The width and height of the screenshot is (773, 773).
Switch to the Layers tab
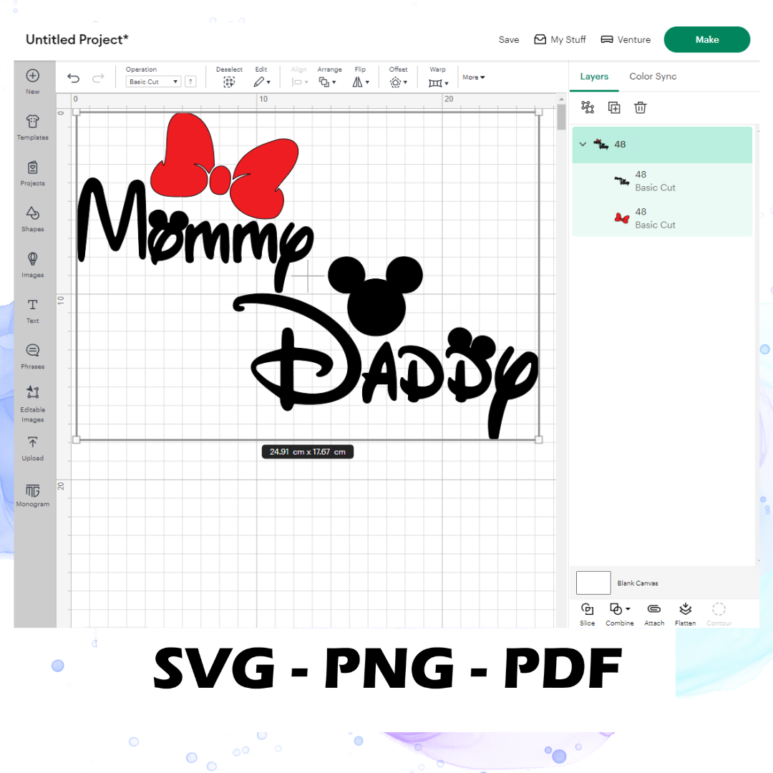tap(594, 77)
